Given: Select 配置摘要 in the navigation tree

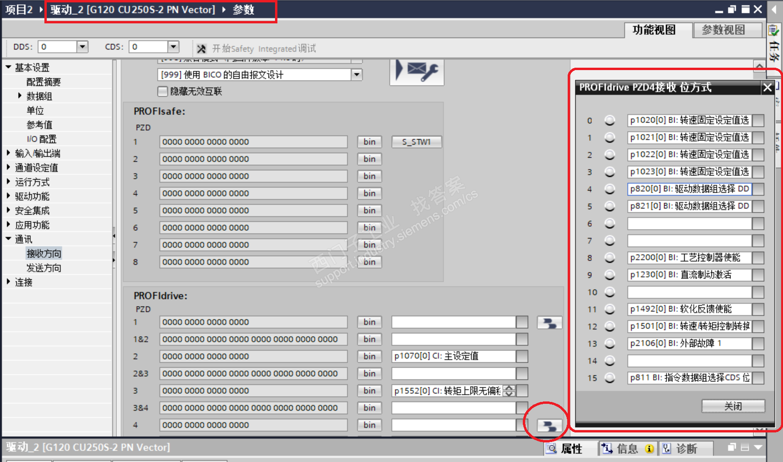Looking at the screenshot, I should (x=44, y=82).
